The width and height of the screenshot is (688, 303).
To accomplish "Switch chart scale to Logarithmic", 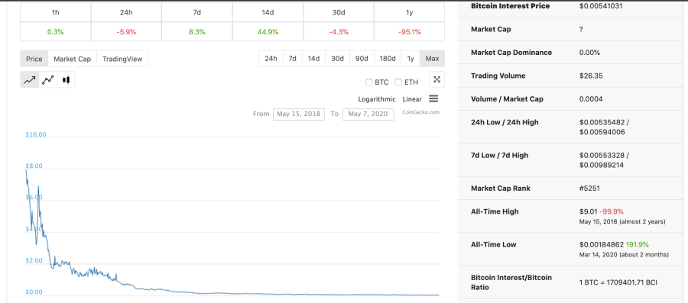I will (x=376, y=99).
